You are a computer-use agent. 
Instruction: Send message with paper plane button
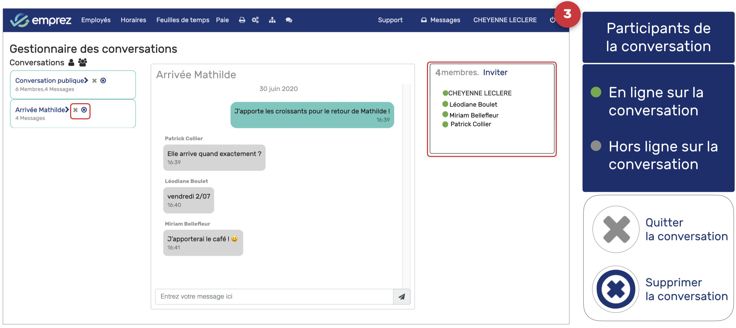(x=401, y=297)
